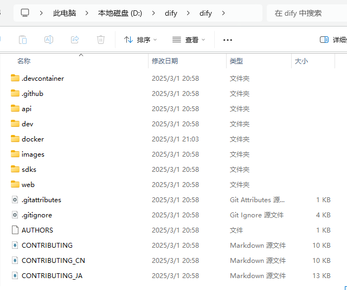Click the This PC monitor icon in address bar

tap(25, 13)
